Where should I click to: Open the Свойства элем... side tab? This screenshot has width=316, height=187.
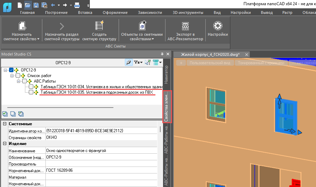click(167, 107)
